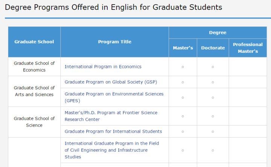Click the Graduate School of Economics cell
The width and height of the screenshot is (271, 167).
point(34,67)
